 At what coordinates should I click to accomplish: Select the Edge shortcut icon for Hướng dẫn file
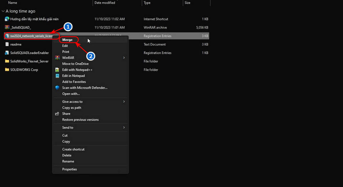pos(7,19)
